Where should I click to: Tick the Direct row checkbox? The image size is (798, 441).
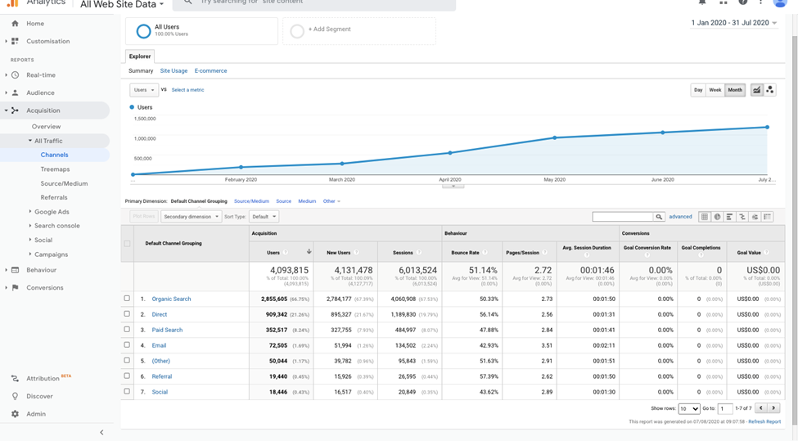point(127,314)
